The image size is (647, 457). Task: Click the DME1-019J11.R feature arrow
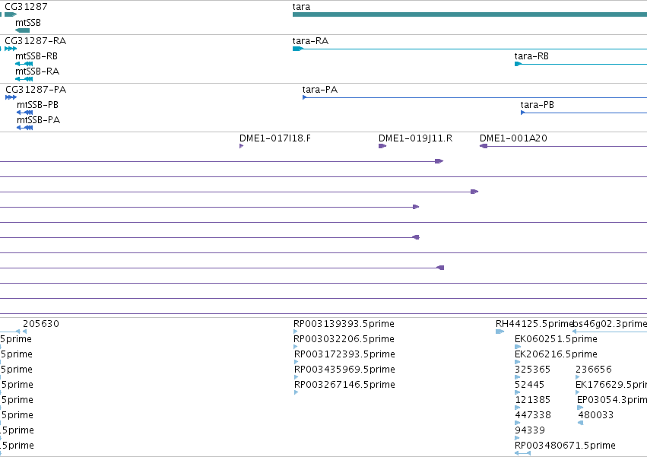click(382, 146)
